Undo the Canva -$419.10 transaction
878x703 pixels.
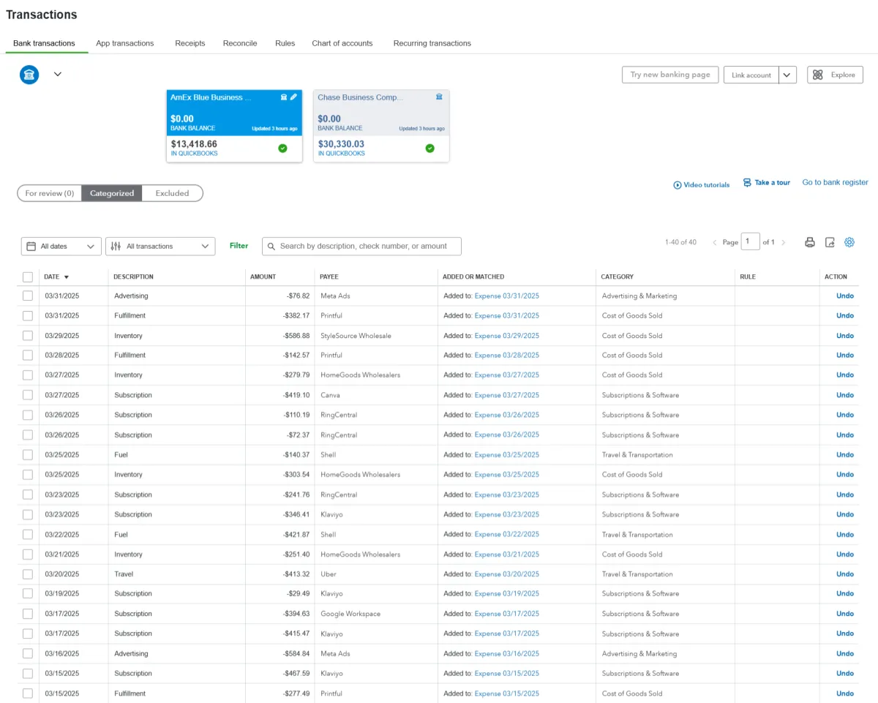click(x=845, y=395)
